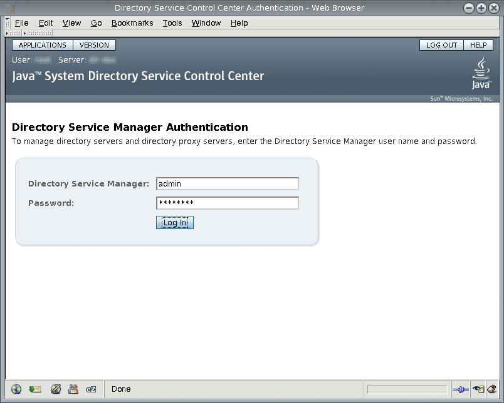The image size is (504, 403).
Task: Click the online/offline connection plug icon
Action: point(461,389)
